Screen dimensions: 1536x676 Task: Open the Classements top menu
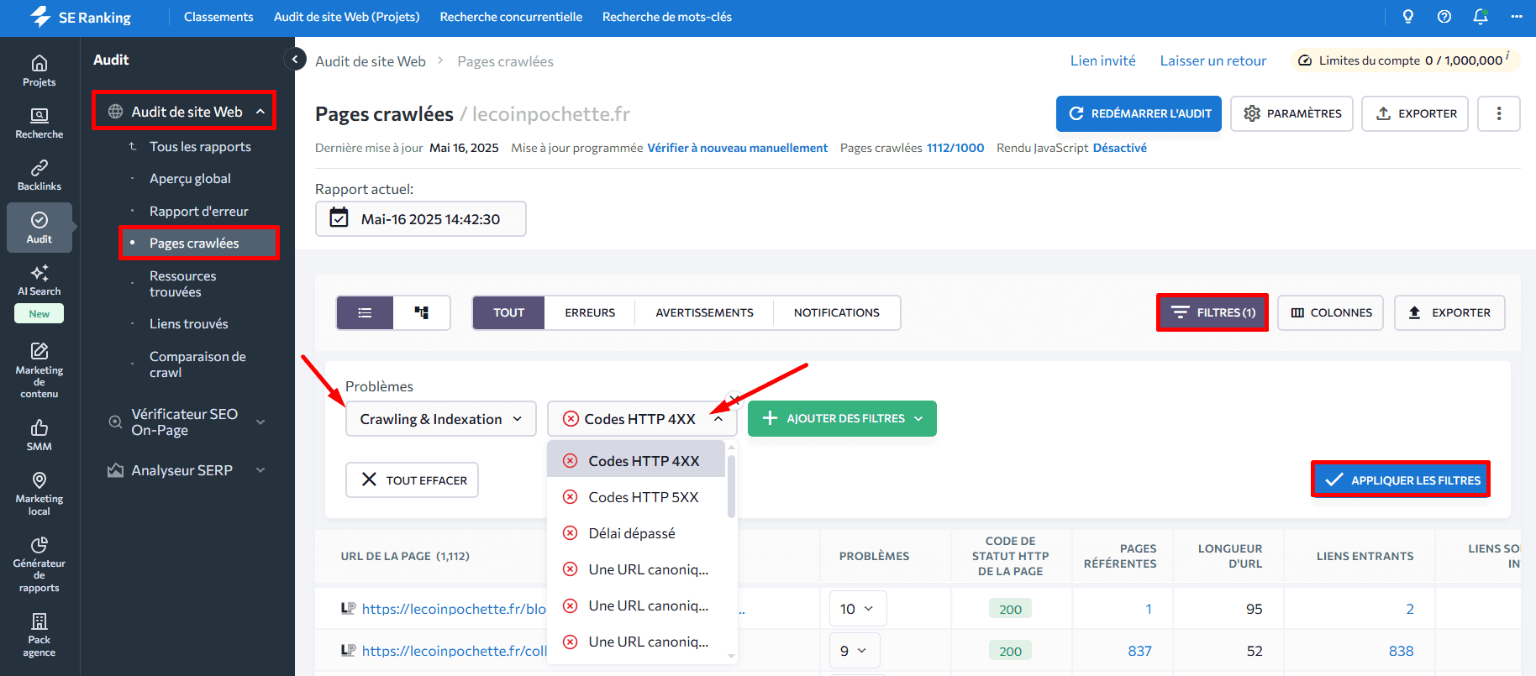click(x=218, y=17)
